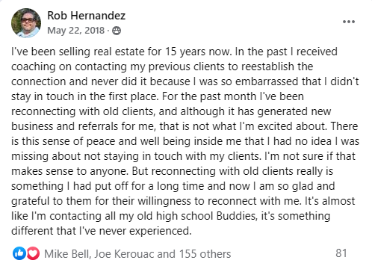Image resolution: width=372 pixels, height=269 pixels.
Task: Click the word 'grateful' in the post
Action: pos(30,201)
